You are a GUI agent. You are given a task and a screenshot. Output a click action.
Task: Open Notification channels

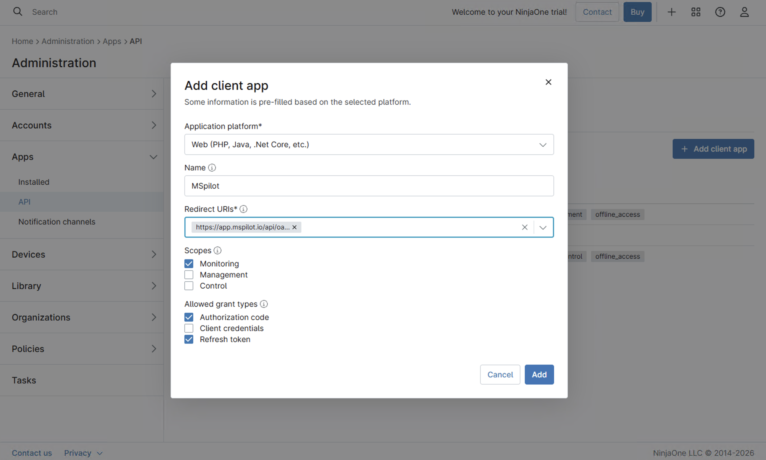point(57,222)
